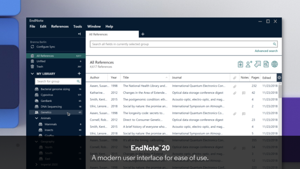The height and width of the screenshot is (169, 300).
Task: Add new group with plus icon
Action: point(79,74)
